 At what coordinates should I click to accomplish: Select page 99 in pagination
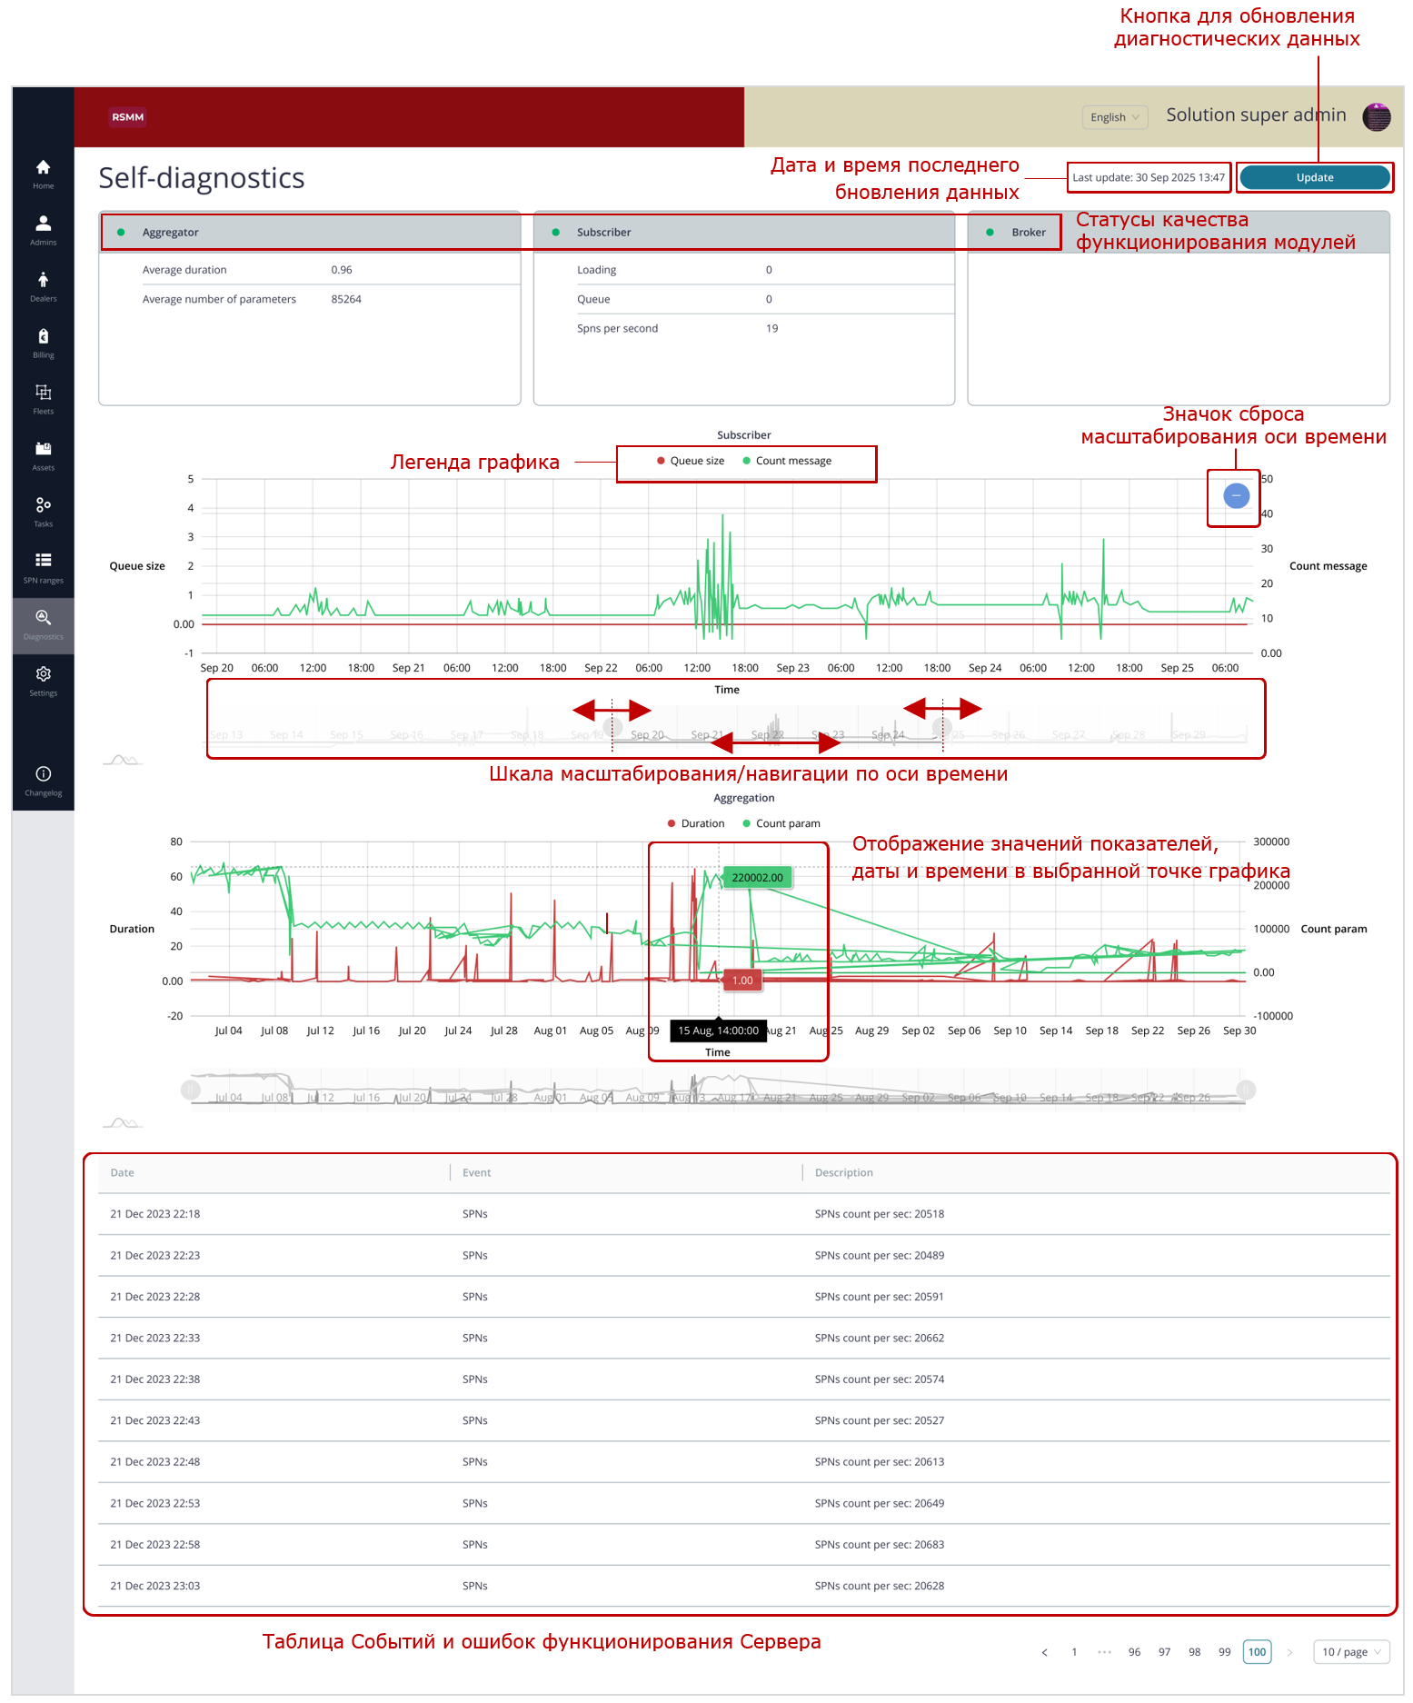click(x=1224, y=1652)
